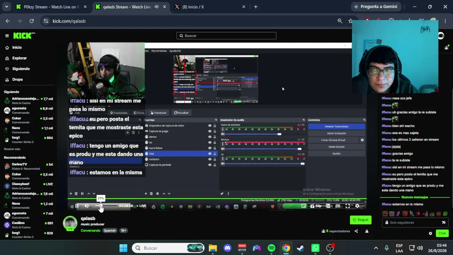Jump to LIVE in the stream player
This screenshot has height=255, width=453.
click(x=142, y=206)
